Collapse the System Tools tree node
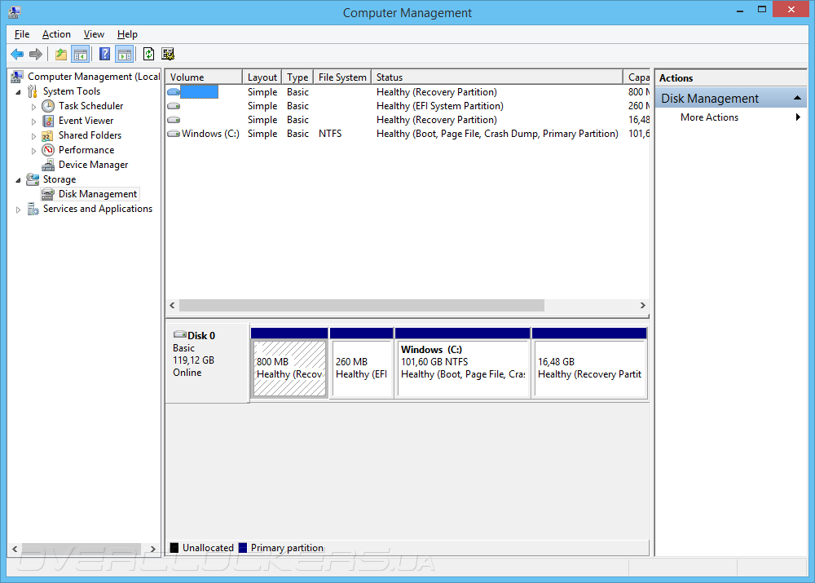Screen dimensions: 815x583 point(18,92)
